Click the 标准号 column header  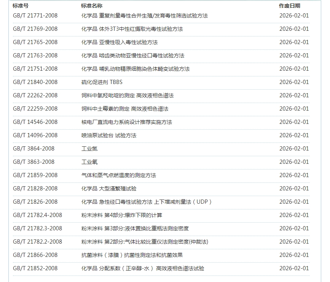[21, 6]
